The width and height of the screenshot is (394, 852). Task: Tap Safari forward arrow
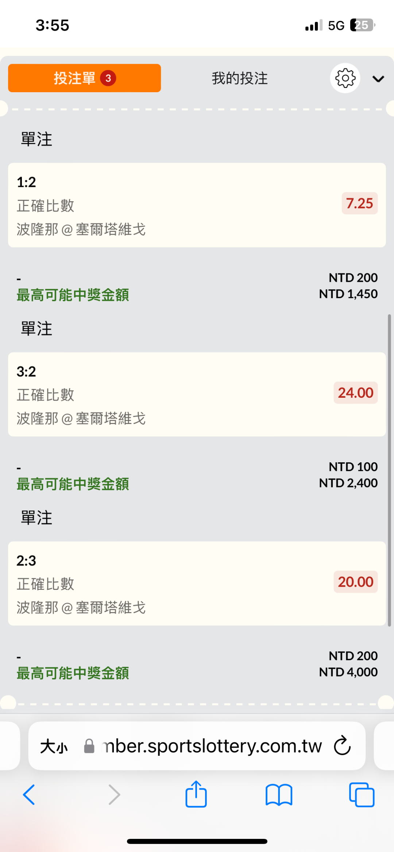tap(114, 795)
